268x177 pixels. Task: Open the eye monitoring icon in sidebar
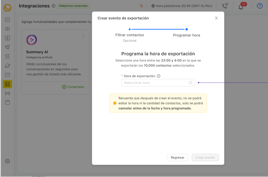point(7,29)
